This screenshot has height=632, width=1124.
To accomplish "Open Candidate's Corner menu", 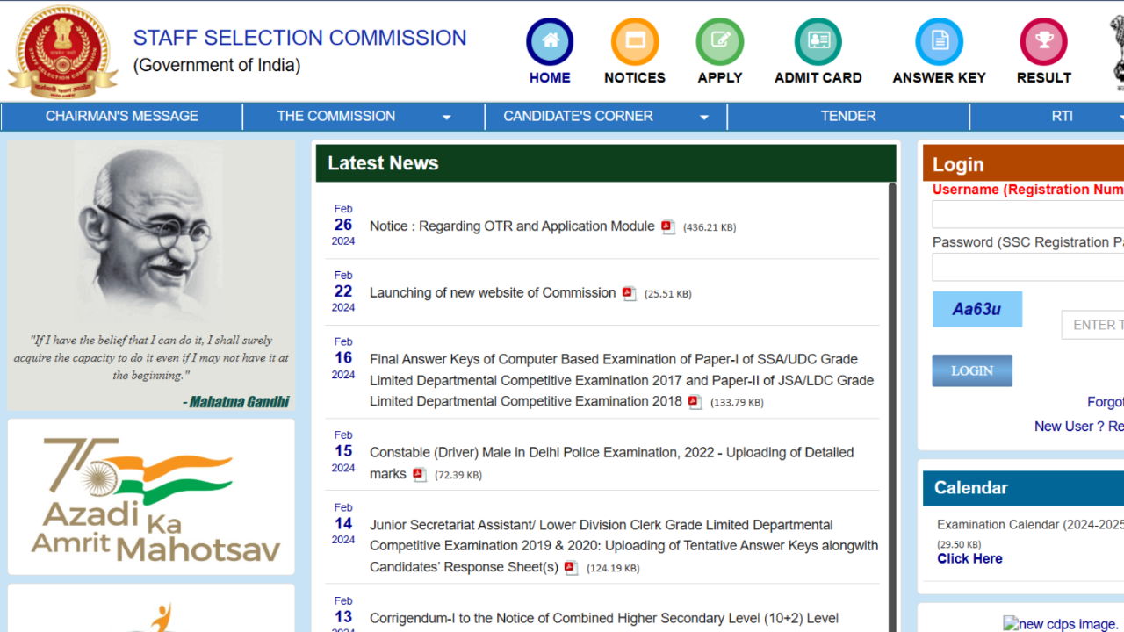I will (578, 116).
